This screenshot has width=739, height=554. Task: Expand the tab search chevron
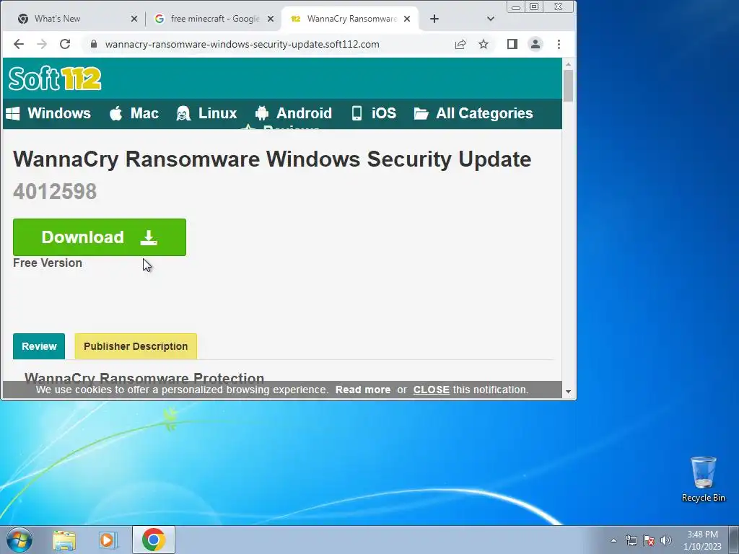491,19
